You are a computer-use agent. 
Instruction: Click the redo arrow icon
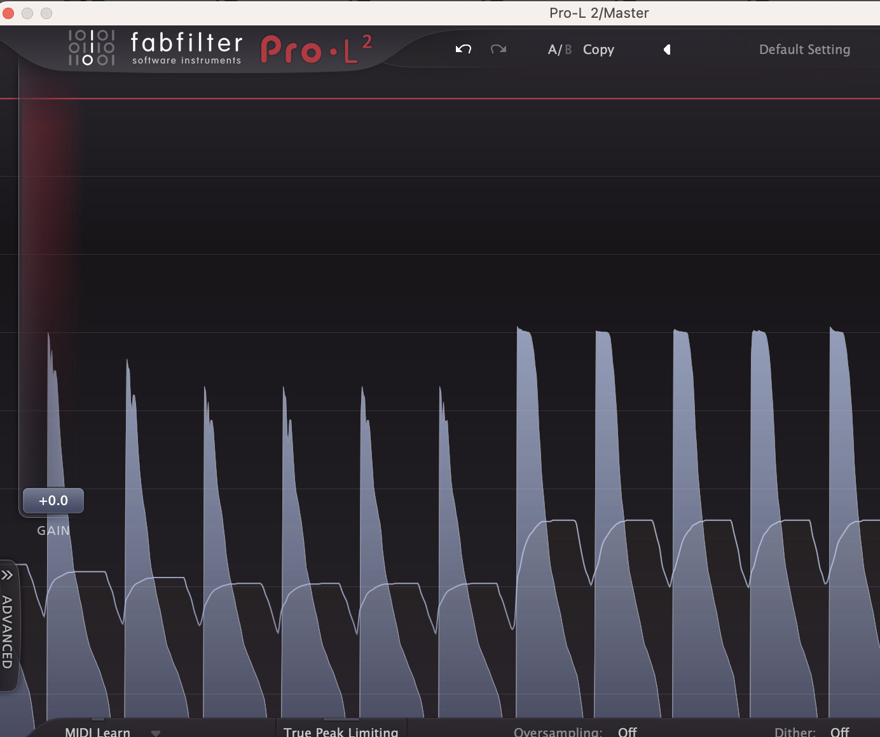point(498,49)
